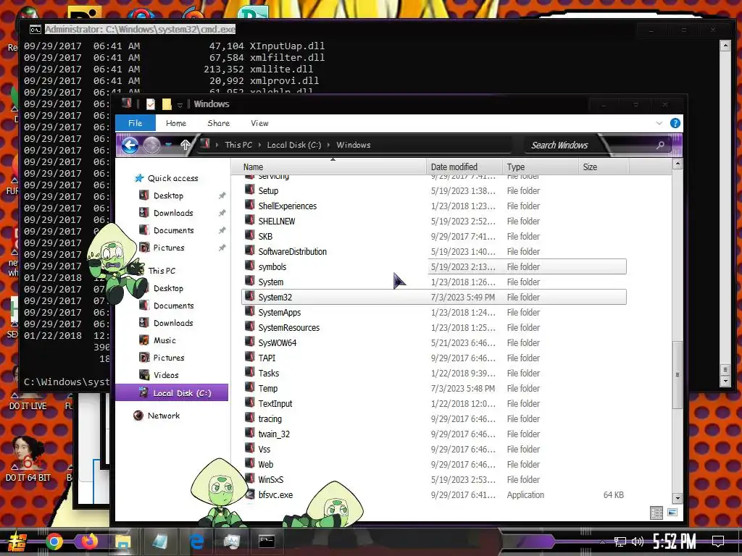Click Explorer file list scroll up arrow
Image resolution: width=742 pixels, height=556 pixels.
click(678, 164)
